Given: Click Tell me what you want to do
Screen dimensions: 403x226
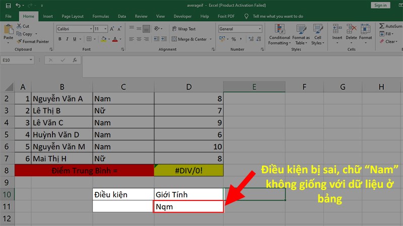Looking at the screenshot, I should [278, 17].
